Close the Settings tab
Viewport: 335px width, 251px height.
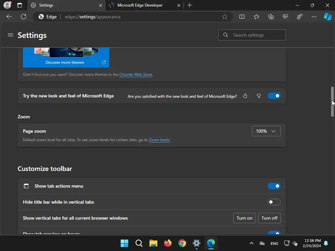100,5
